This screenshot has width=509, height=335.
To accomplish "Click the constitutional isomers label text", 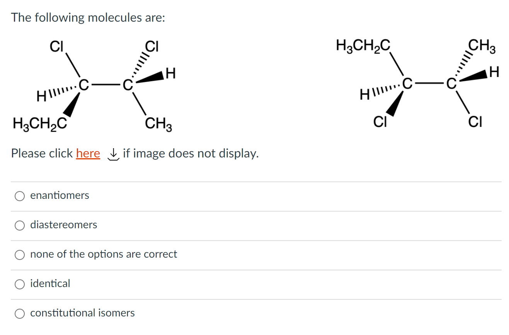I will [83, 313].
